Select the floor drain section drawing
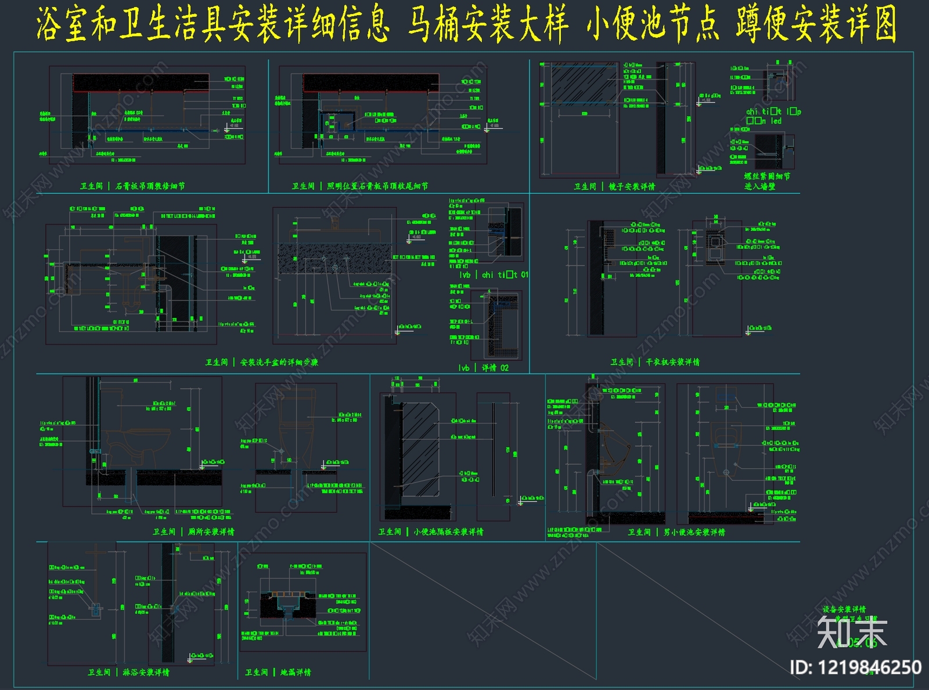The width and height of the screenshot is (929, 690). coord(303,602)
